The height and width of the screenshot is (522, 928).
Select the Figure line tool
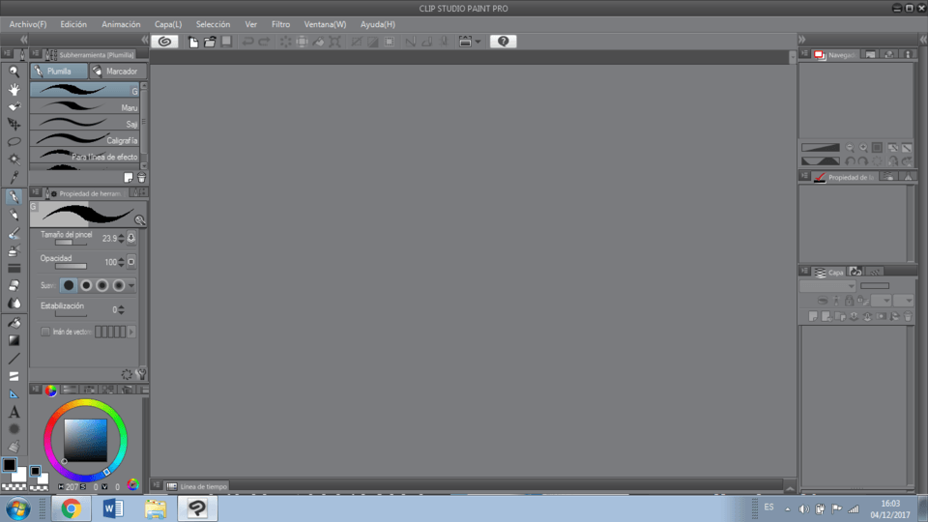tap(14, 359)
